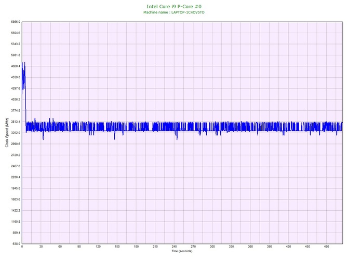Click the 5604.6 y-axis value
The width and height of the screenshot is (348, 260).
pyautogui.click(x=16, y=33)
